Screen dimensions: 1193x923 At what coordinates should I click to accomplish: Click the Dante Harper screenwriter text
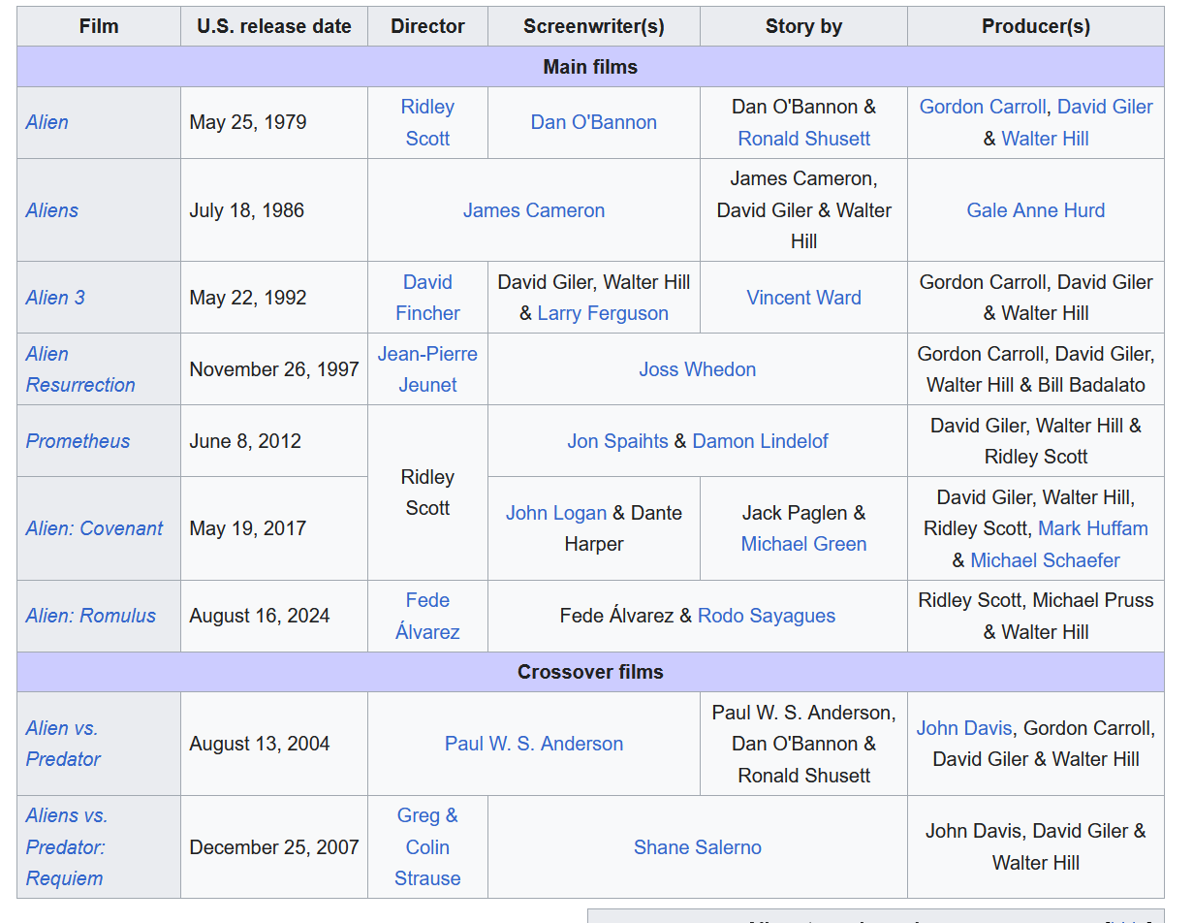pyautogui.click(x=623, y=528)
